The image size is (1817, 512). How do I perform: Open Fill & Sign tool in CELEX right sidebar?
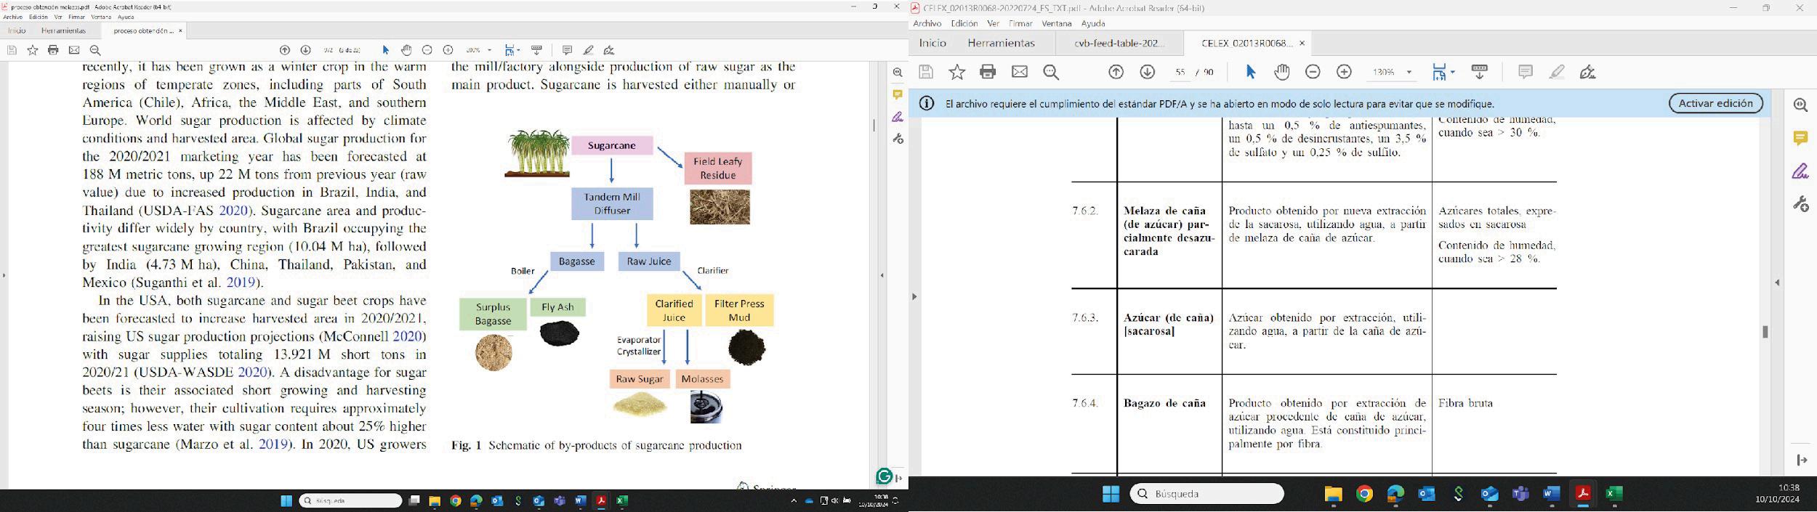tap(1800, 171)
